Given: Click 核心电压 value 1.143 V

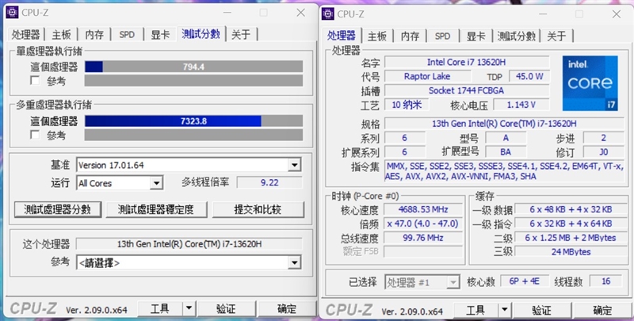Looking at the screenshot, I should click(x=521, y=105).
